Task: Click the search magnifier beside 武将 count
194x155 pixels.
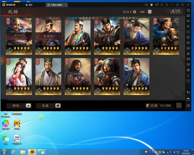Action: point(179,105)
